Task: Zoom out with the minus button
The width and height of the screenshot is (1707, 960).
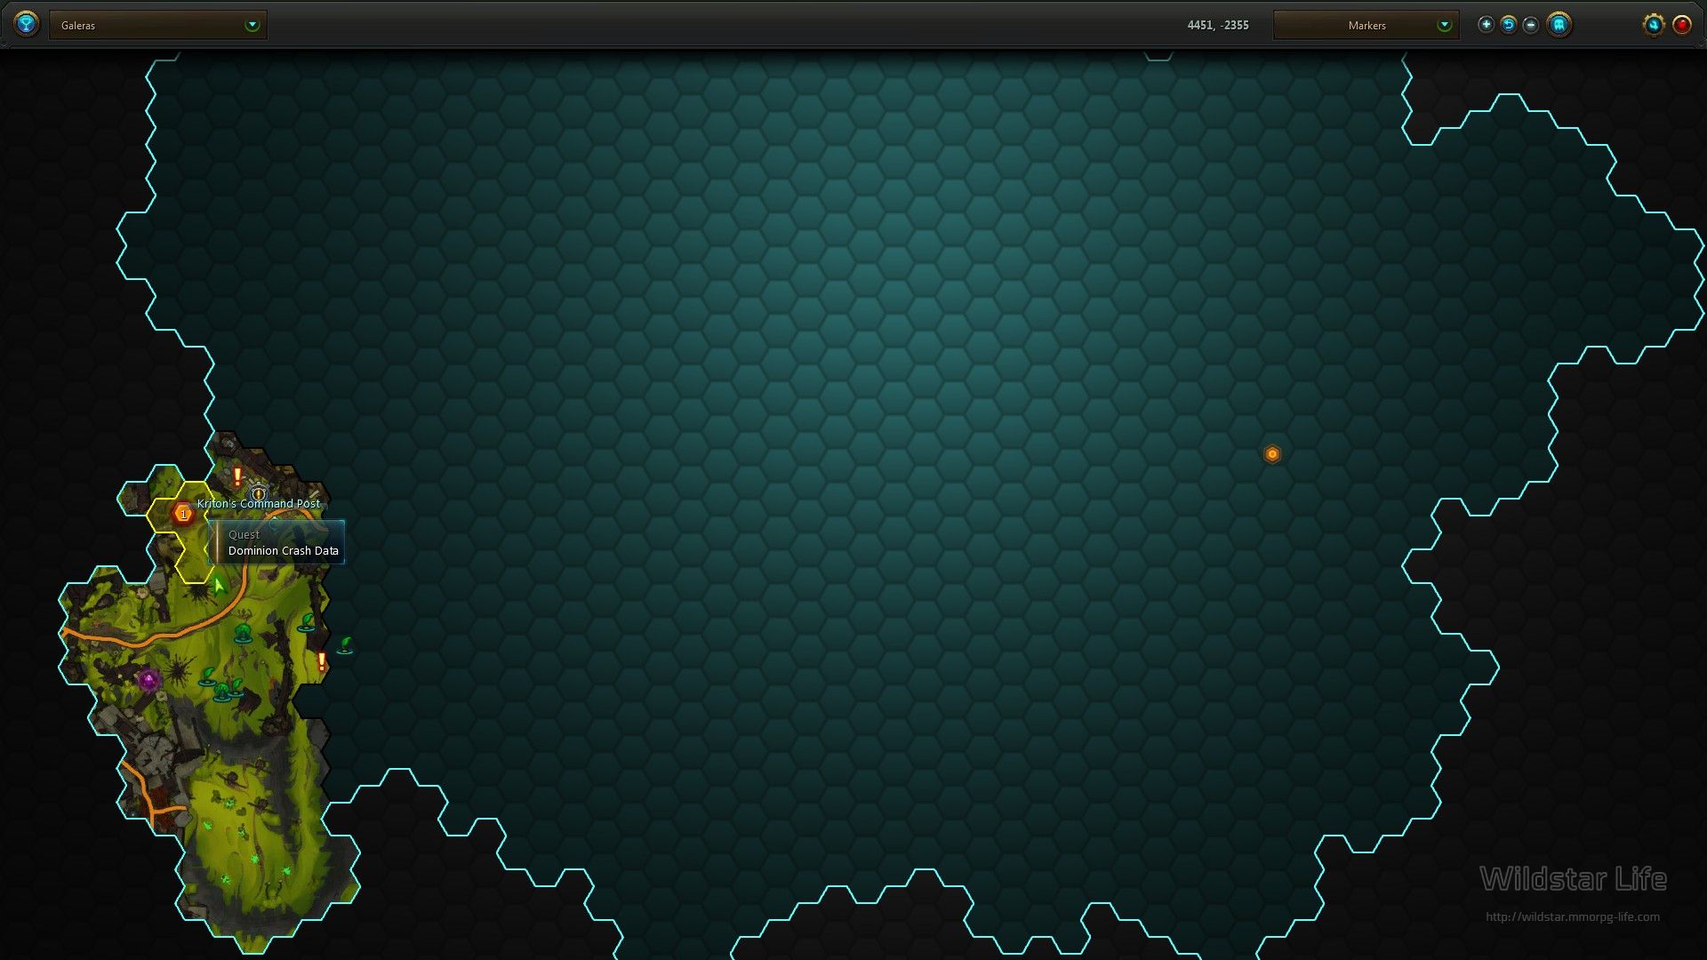Action: (x=1530, y=25)
